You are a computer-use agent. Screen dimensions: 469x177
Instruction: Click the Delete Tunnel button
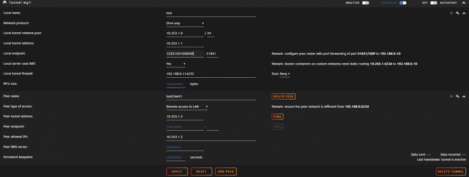[451, 172]
